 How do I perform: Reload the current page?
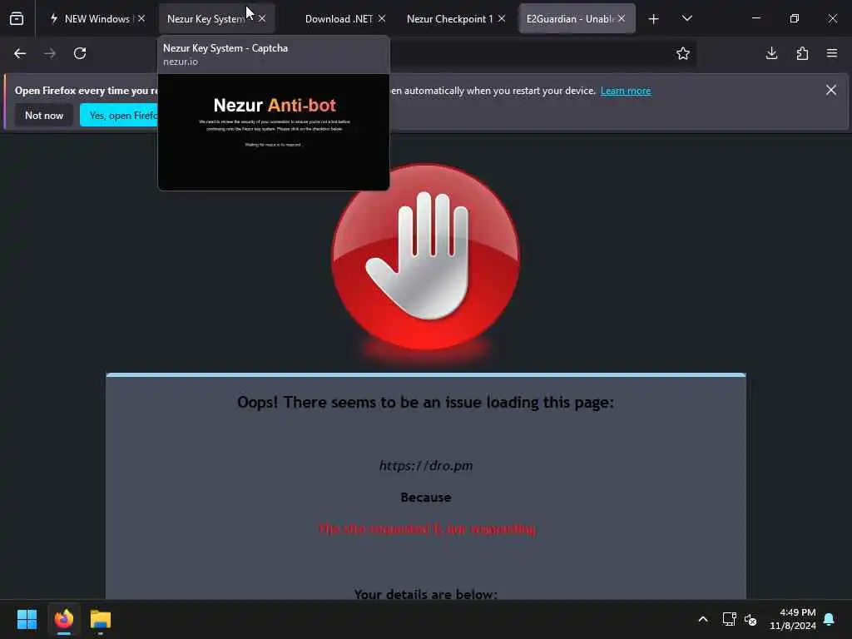coord(80,53)
